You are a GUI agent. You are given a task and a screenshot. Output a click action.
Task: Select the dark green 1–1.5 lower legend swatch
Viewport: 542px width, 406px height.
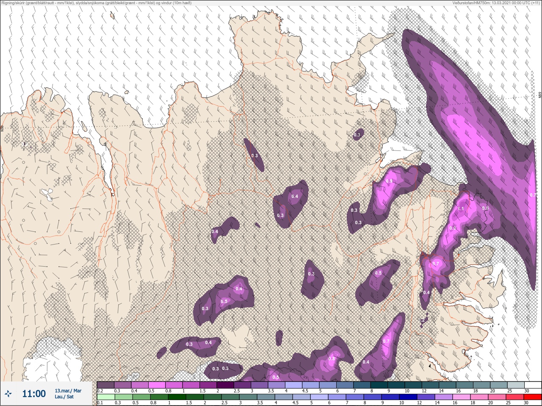[x=177, y=397]
